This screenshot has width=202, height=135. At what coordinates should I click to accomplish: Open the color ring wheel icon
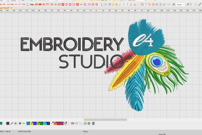click(x=85, y=124)
